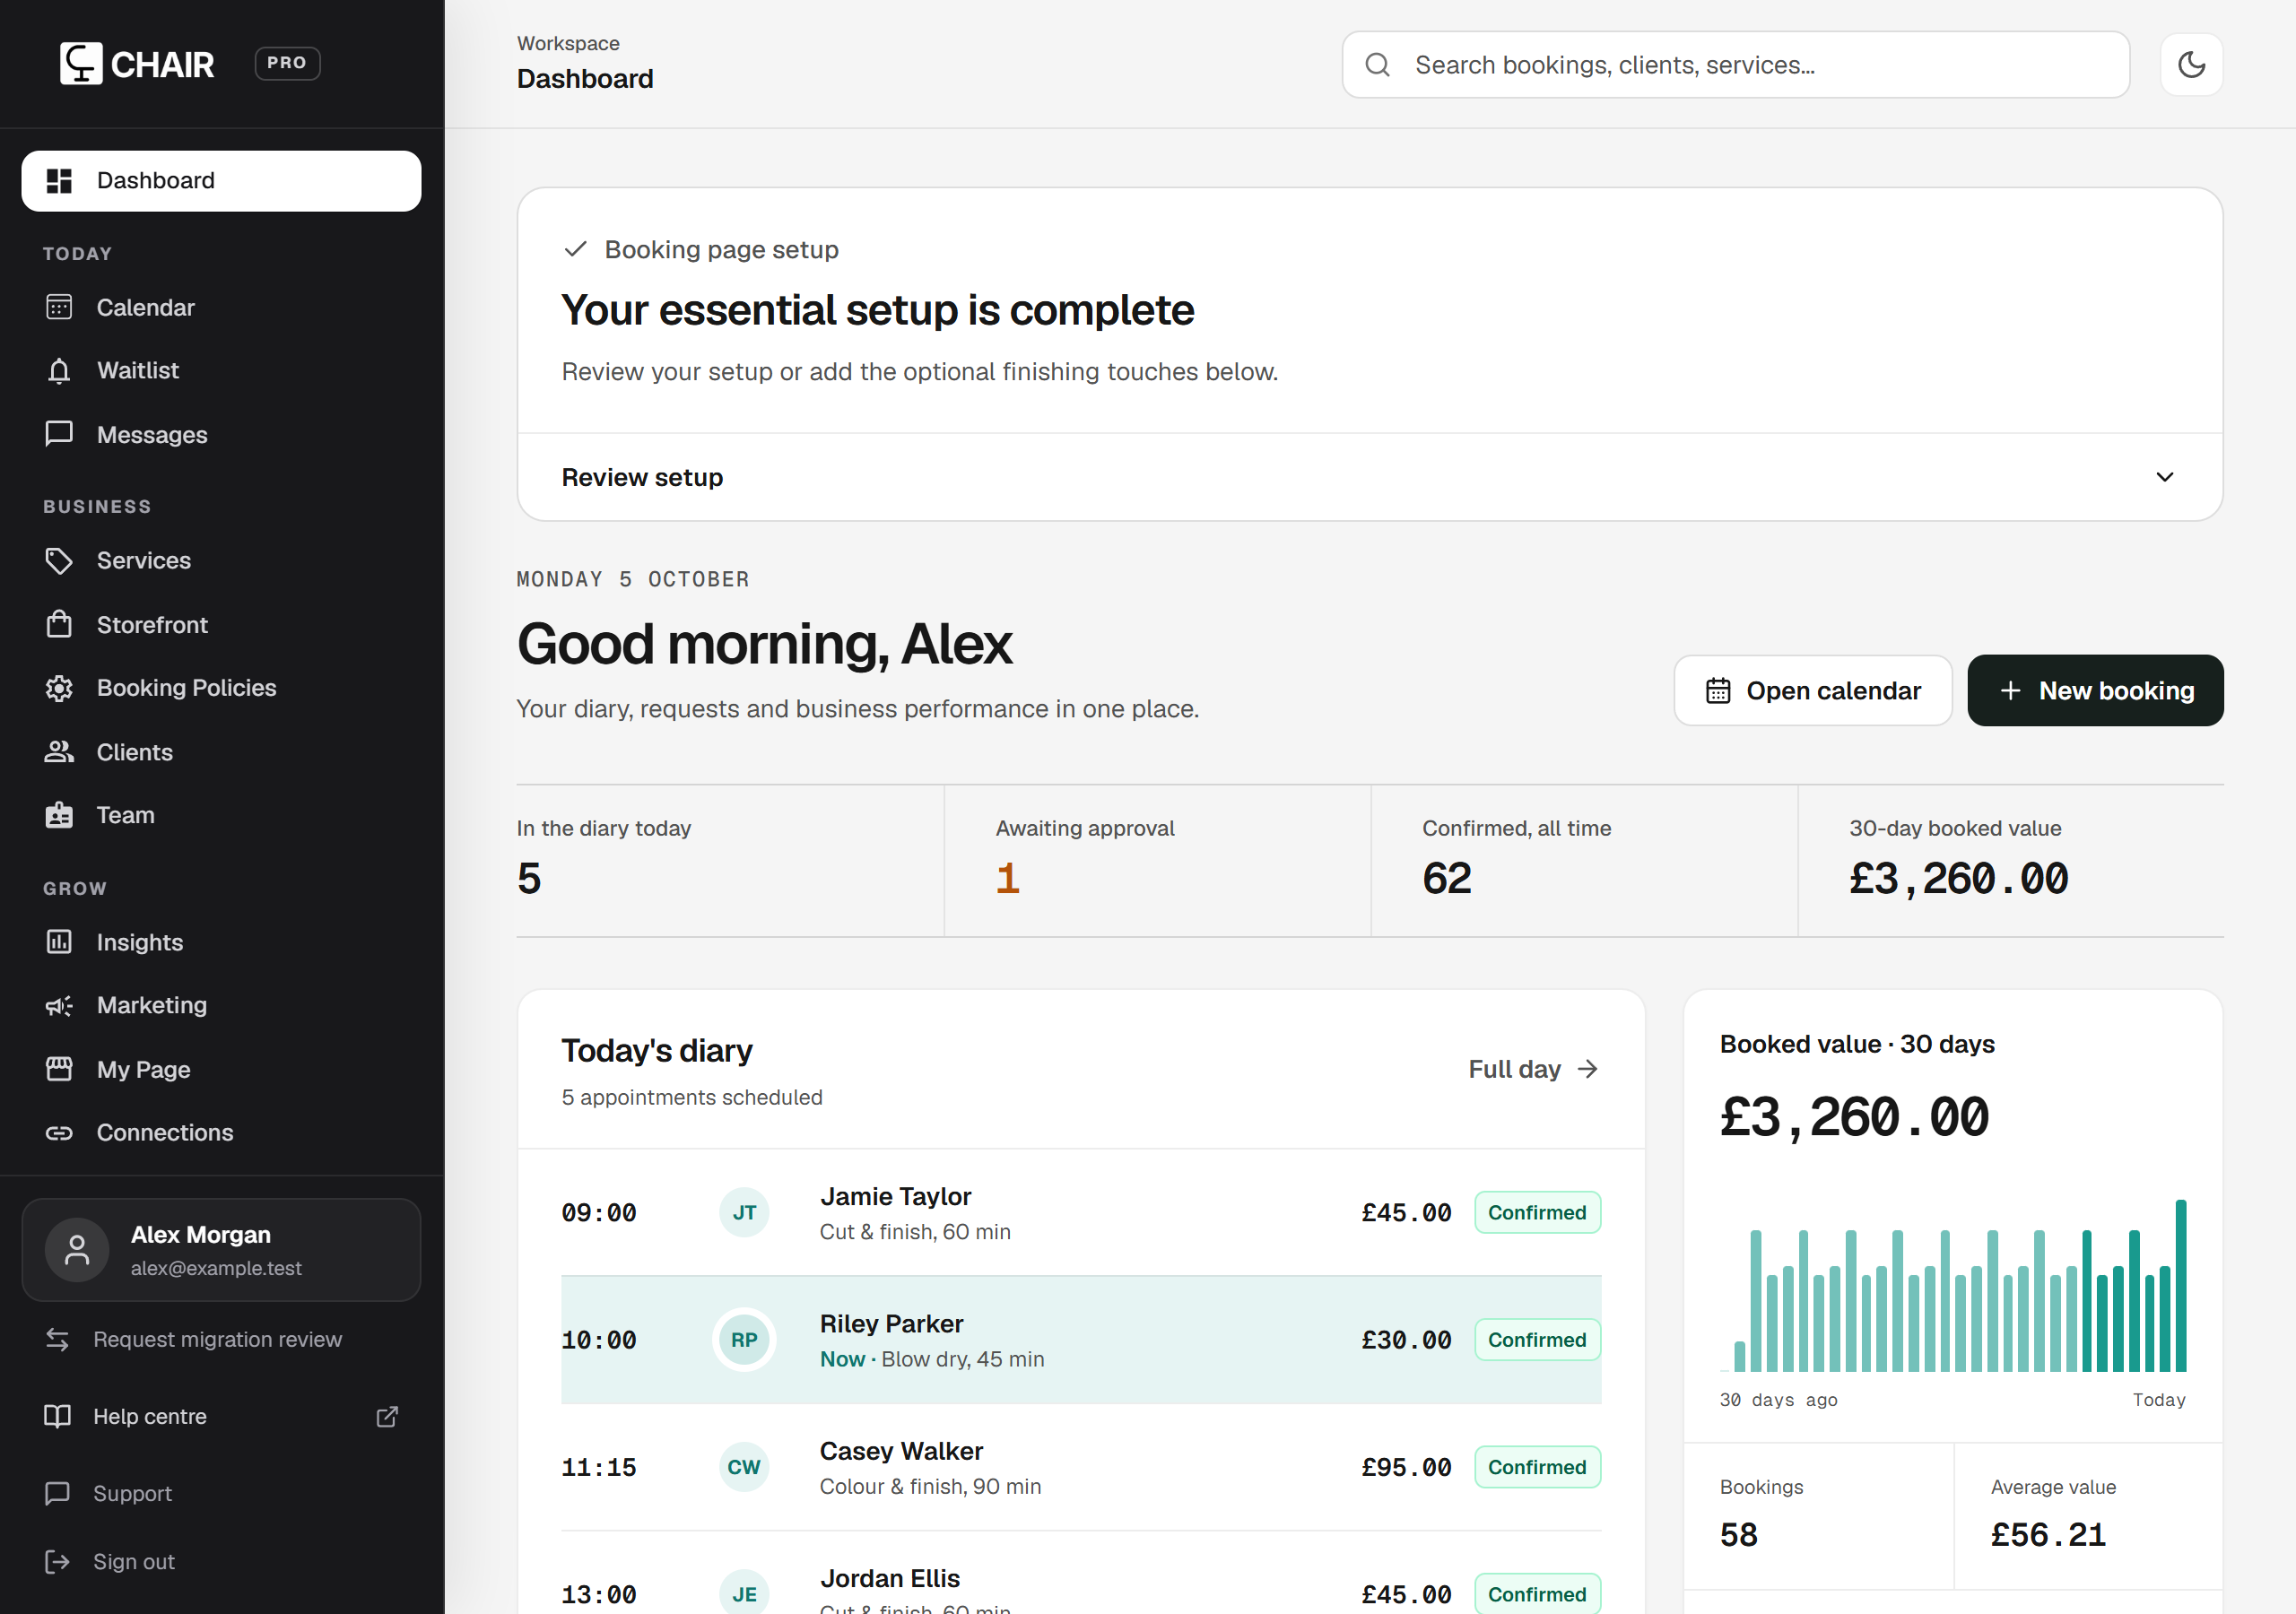Go to Messages in sidebar
This screenshot has height=1614, width=2296.
coord(221,434)
